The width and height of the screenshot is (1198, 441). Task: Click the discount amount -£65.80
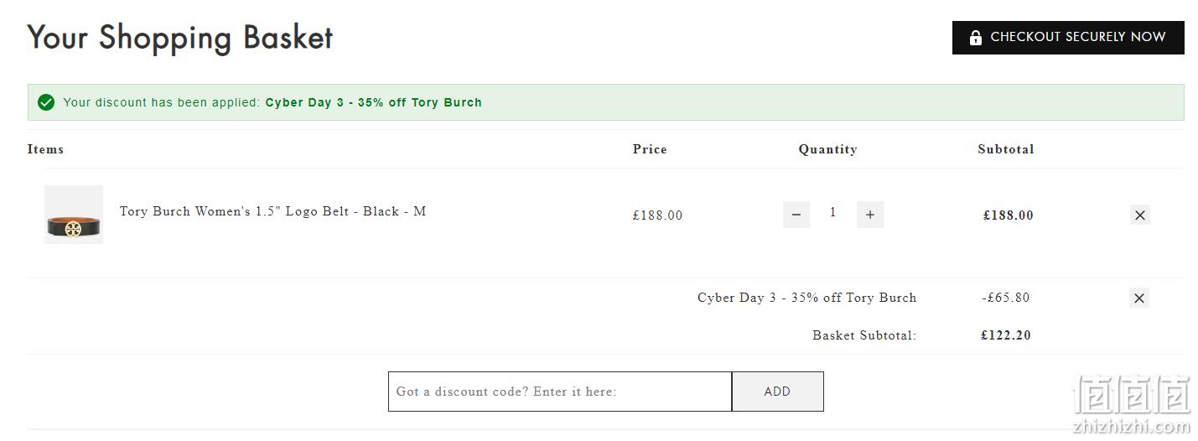coord(1005,298)
